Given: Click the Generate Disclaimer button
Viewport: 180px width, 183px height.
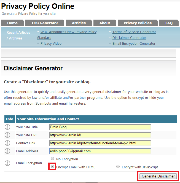Looking at the screenshot, I should point(158,176).
